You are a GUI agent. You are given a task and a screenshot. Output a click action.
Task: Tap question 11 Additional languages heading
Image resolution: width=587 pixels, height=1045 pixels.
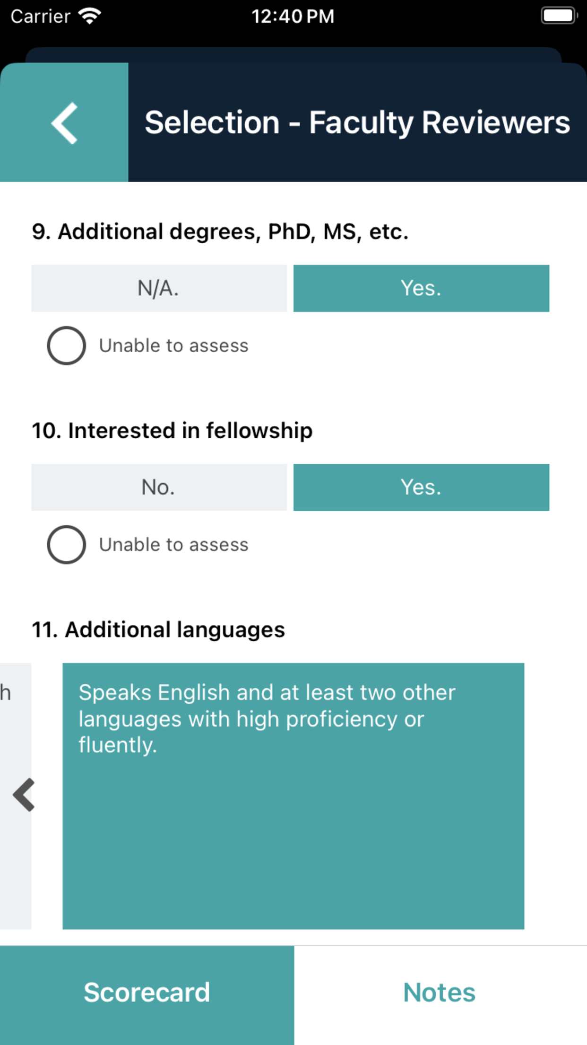[x=158, y=630]
